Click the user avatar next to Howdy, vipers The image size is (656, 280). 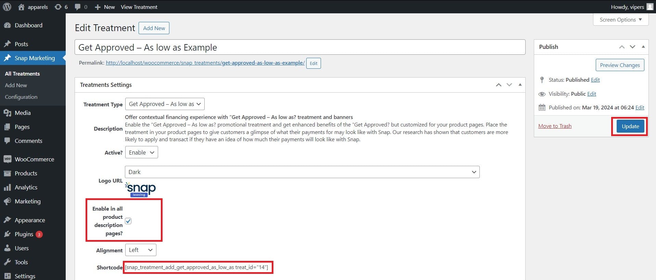[650, 7]
